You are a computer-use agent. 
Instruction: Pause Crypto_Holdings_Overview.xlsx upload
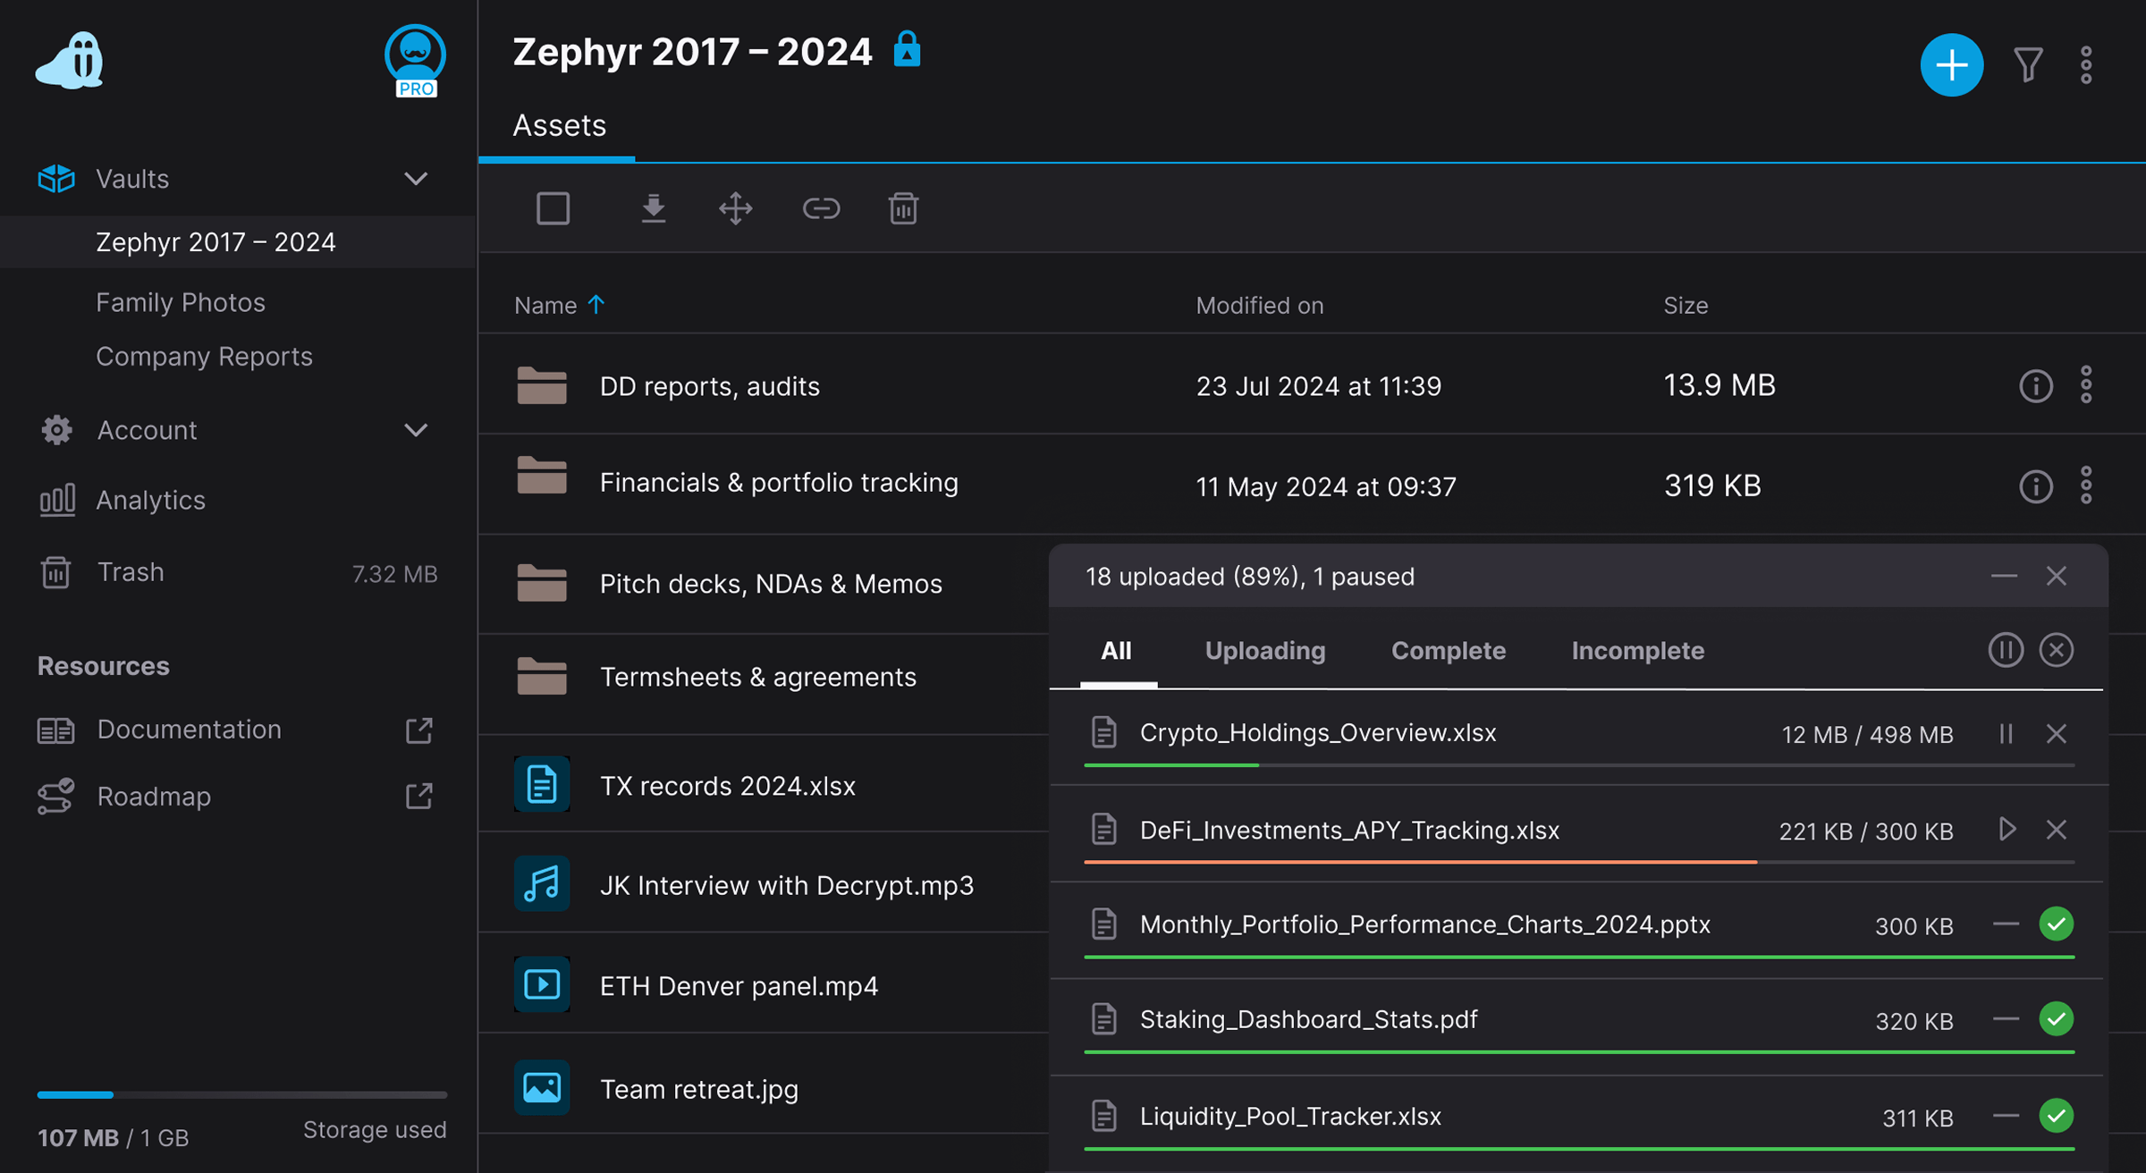(2006, 734)
